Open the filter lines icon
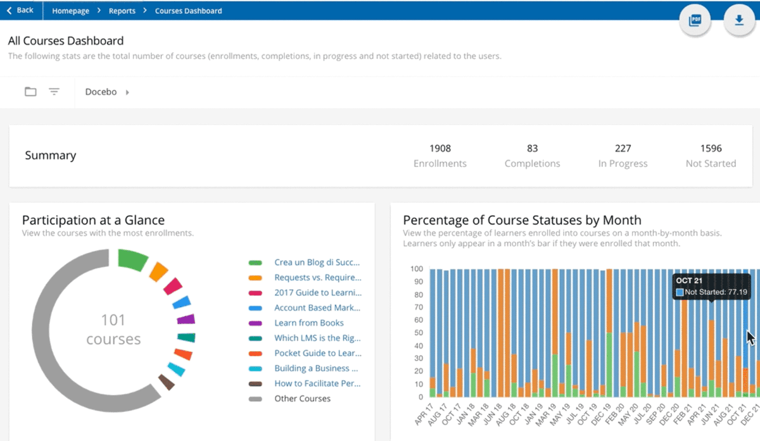This screenshot has width=760, height=441. tap(54, 92)
